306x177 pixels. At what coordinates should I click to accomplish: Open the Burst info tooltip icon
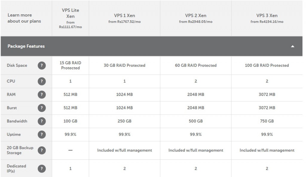click(42, 108)
